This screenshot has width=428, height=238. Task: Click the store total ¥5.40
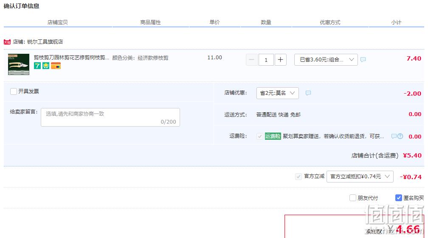[x=412, y=155]
